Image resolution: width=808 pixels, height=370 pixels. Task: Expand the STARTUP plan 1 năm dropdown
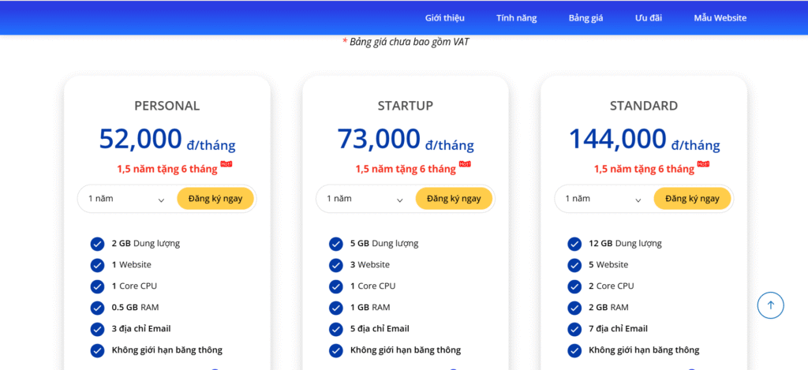pos(365,199)
